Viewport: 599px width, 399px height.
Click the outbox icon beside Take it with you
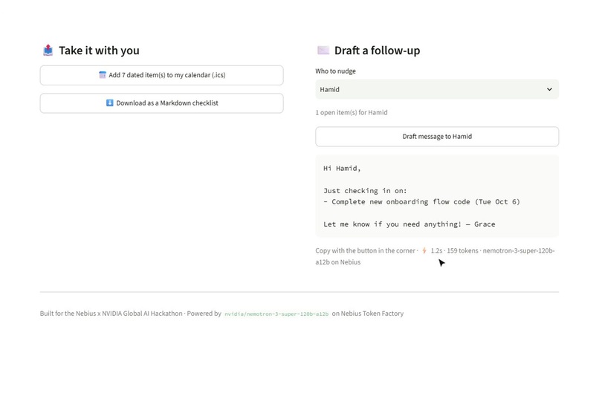(48, 51)
